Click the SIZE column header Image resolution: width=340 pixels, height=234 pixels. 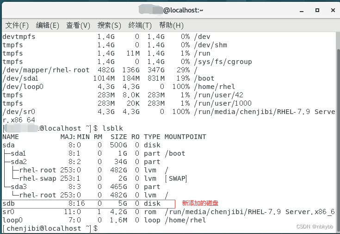click(x=119, y=137)
